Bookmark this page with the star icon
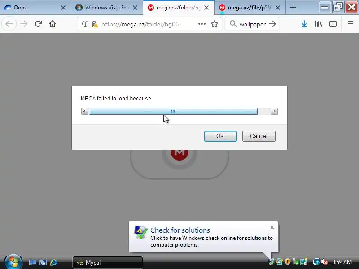359x269 pixels. [215, 24]
